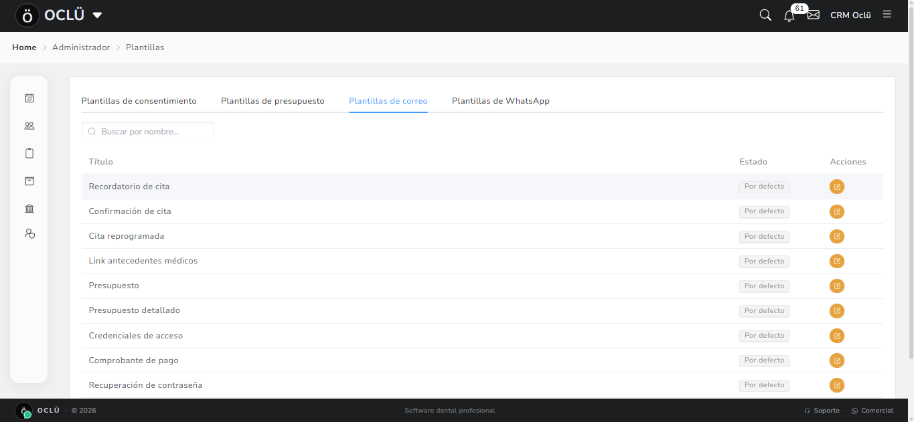Viewport: 914px width, 422px height.
Task: Open the bank building icon in sidebar
Action: click(x=29, y=209)
